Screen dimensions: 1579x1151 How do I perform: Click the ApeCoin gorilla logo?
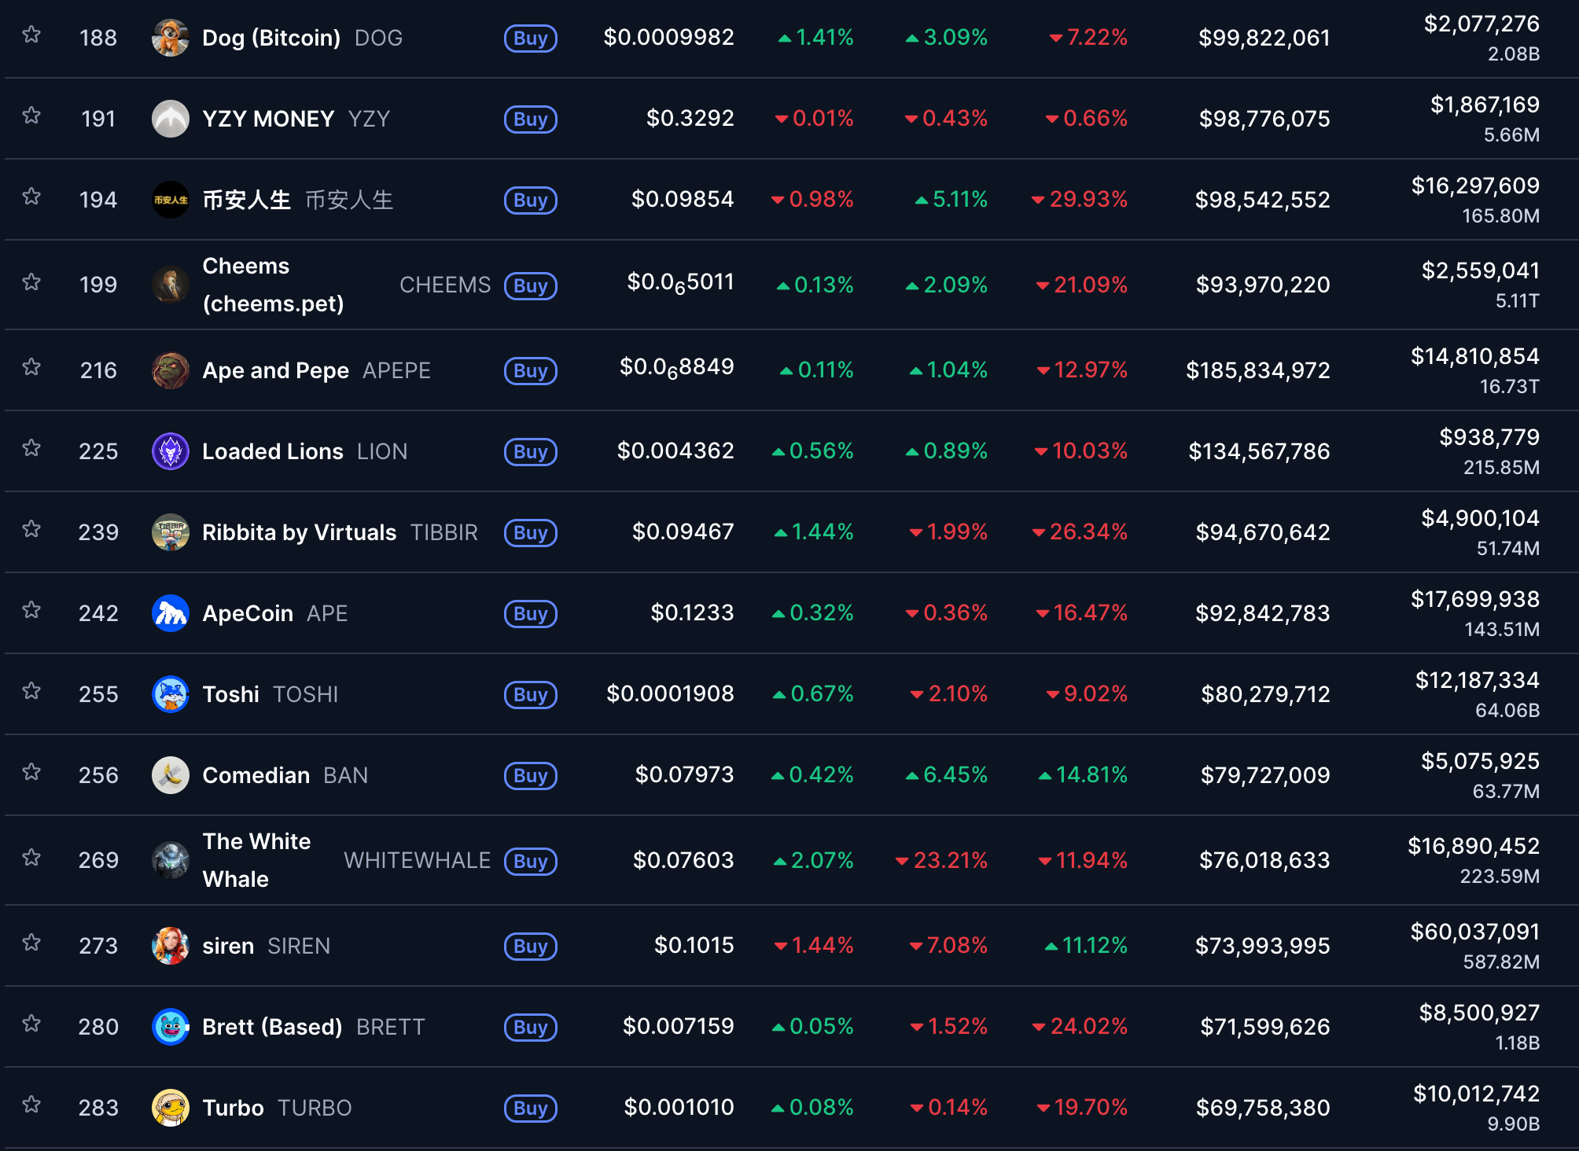pyautogui.click(x=170, y=613)
